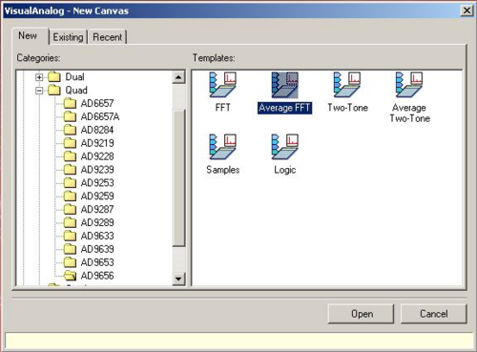Viewport: 477px width, 352px height.
Task: Select the FFT template icon
Action: point(222,85)
